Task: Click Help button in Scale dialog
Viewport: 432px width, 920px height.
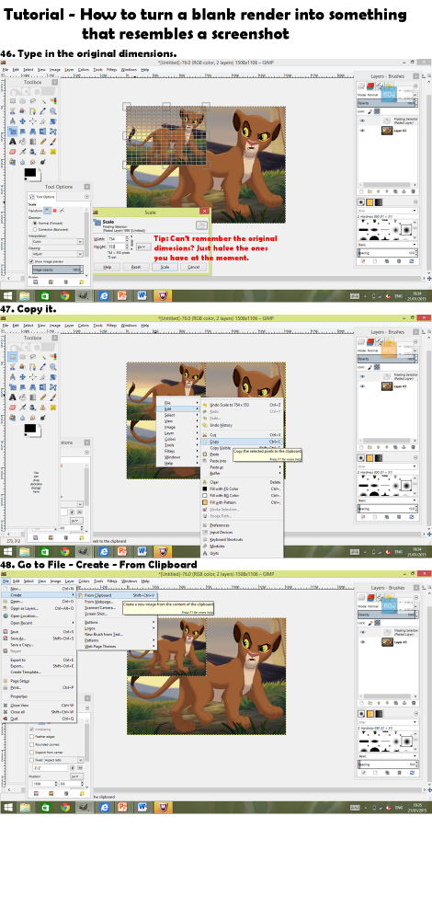Action: 108,268
